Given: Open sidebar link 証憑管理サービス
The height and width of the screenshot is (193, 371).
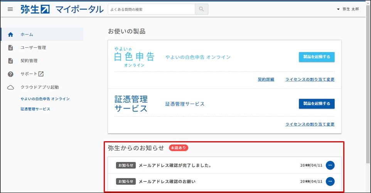Looking at the screenshot, I should 35,109.
